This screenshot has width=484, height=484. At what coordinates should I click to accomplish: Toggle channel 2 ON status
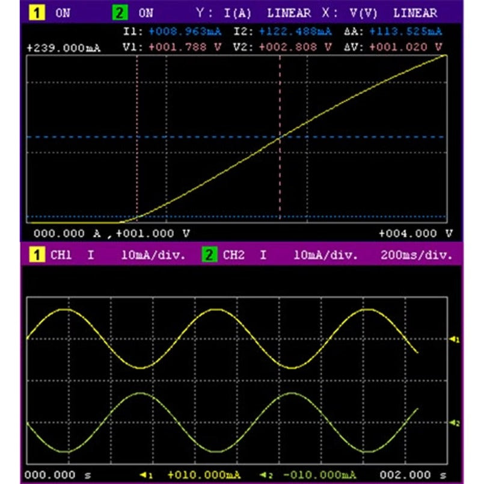pyautogui.click(x=146, y=13)
